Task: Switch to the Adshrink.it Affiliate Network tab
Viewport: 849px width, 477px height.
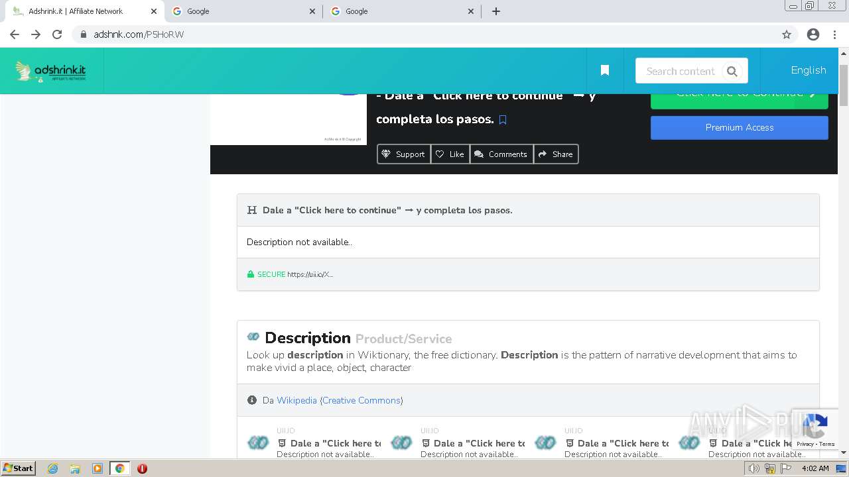Action: (x=84, y=11)
